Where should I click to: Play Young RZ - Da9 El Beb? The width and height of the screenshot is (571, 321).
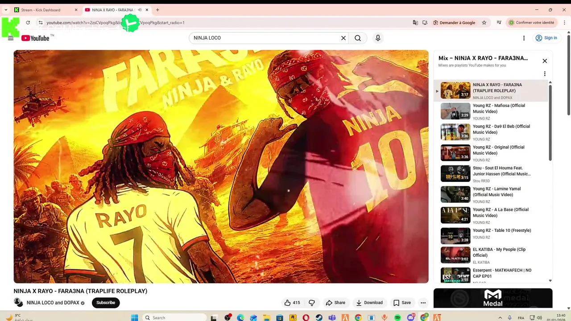(491, 132)
